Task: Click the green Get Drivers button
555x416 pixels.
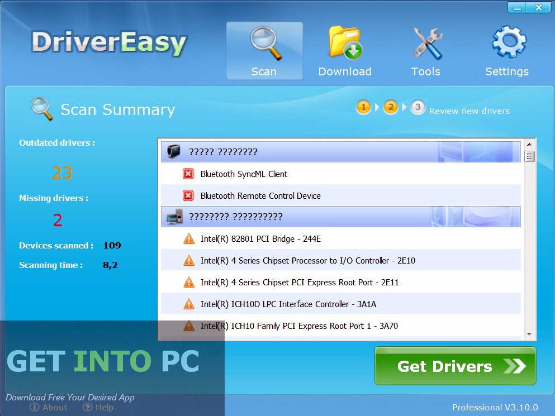Action: pos(455,366)
